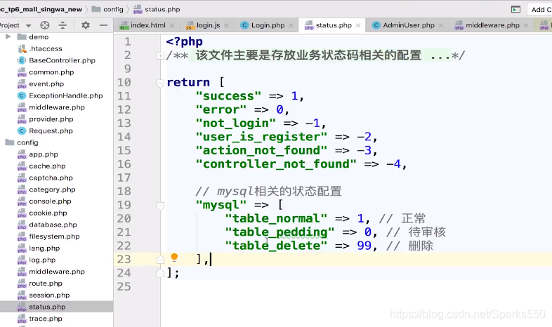The image size is (552, 327).
Task: Click the return keyword on line 10
Action: coord(188,83)
